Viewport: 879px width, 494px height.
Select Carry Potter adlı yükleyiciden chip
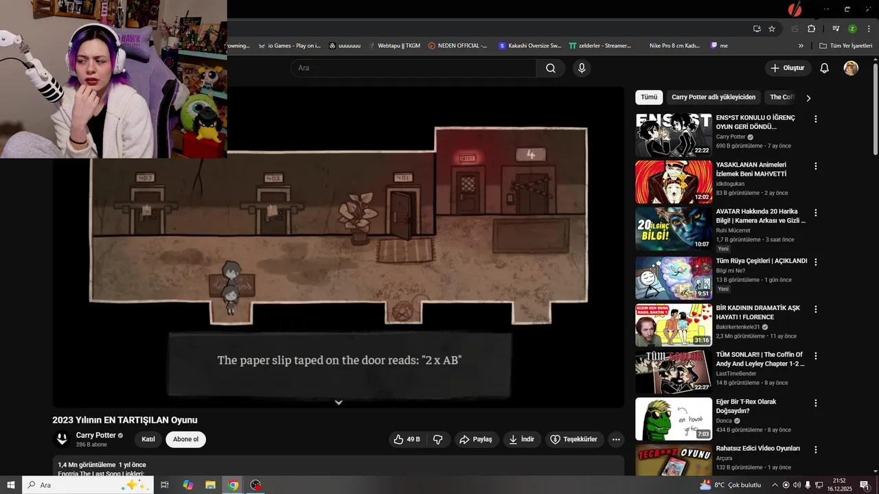click(714, 97)
